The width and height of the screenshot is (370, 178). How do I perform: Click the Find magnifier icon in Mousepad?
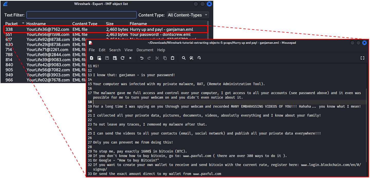point(184,58)
